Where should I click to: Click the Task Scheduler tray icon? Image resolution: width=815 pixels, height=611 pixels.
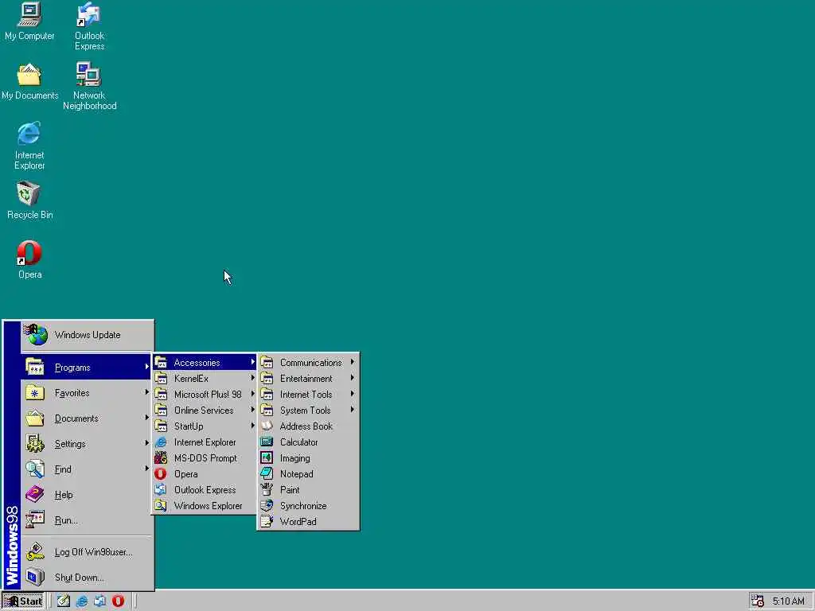click(x=758, y=601)
